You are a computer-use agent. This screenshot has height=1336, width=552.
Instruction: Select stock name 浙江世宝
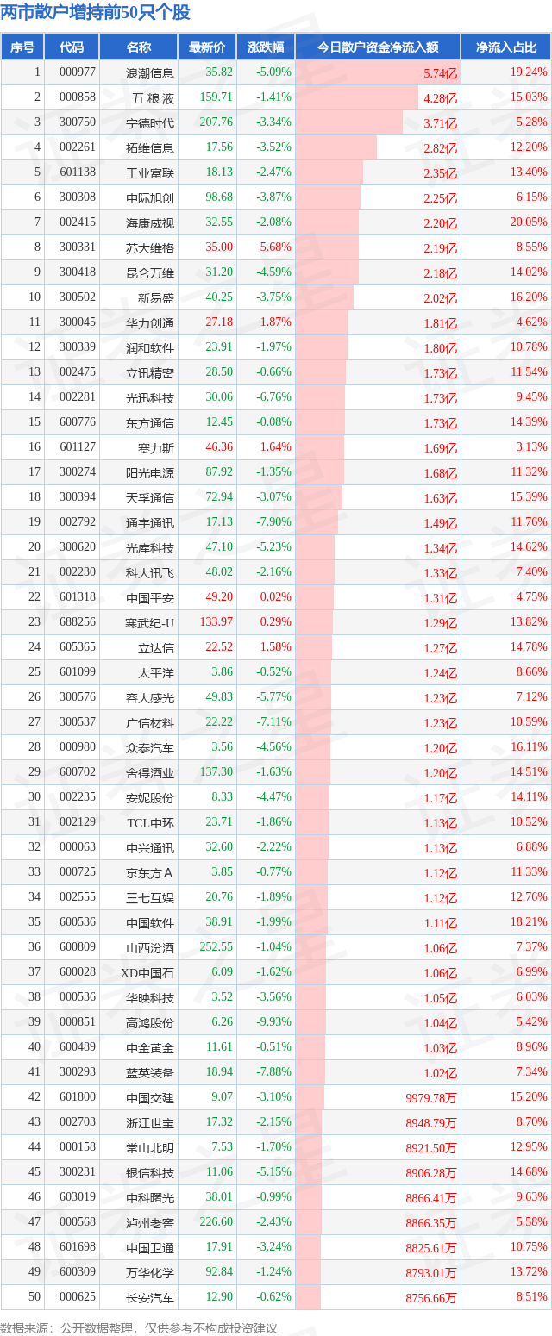(x=151, y=1122)
